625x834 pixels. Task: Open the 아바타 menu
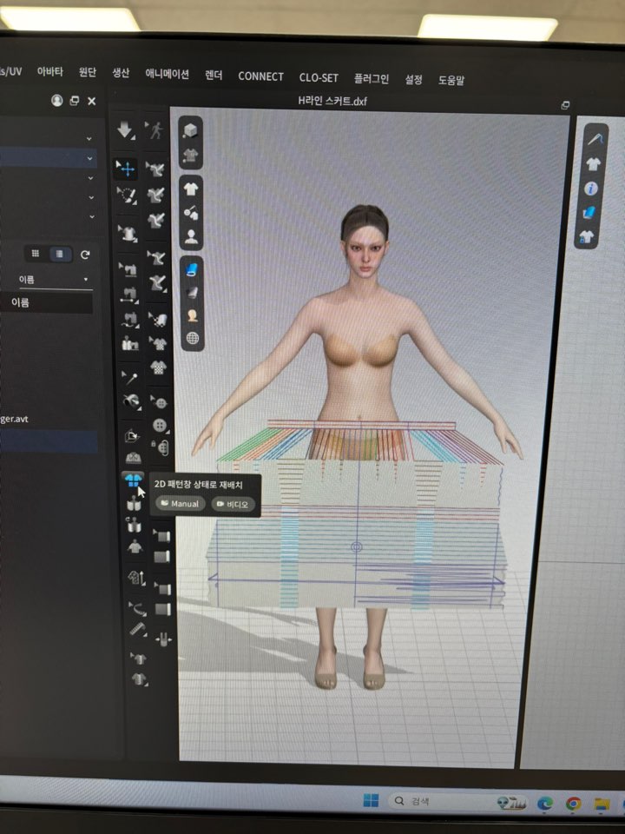(x=49, y=74)
